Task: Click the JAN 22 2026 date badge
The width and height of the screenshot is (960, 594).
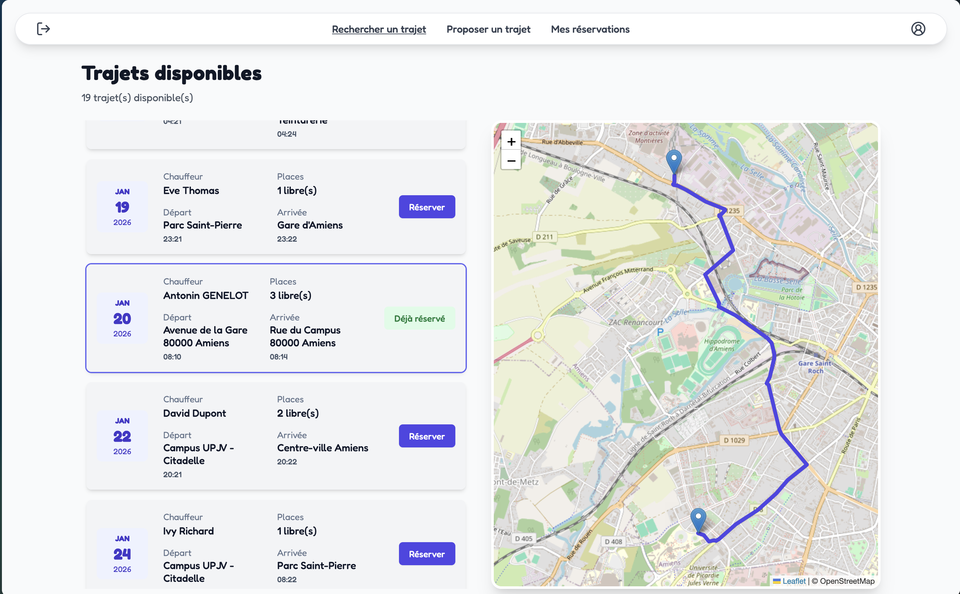Action: click(122, 436)
